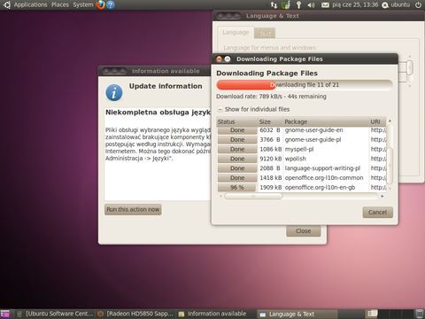Open the messaging envelope indicator
The width and height of the screenshot is (425, 319).
[x=325, y=4]
